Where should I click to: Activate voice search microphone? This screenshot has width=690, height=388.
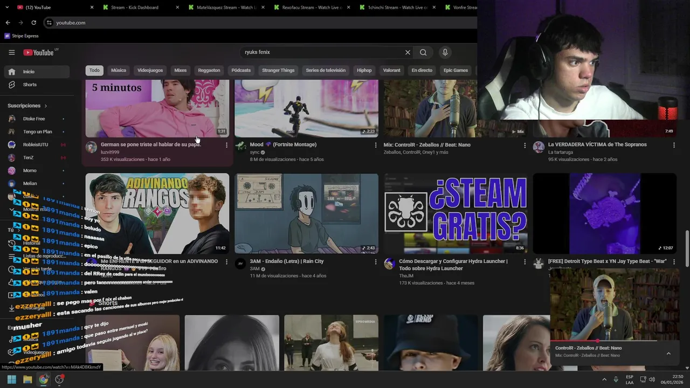pyautogui.click(x=445, y=52)
